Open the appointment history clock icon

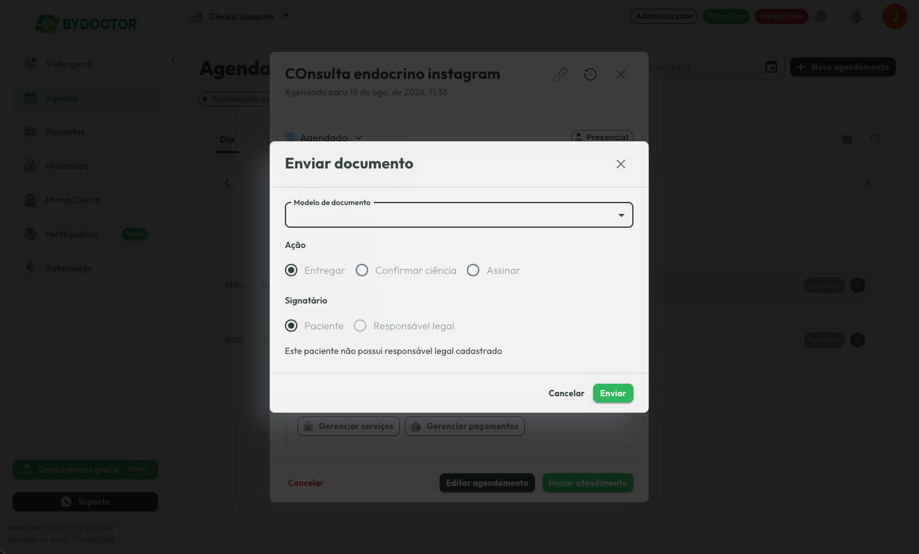[591, 74]
